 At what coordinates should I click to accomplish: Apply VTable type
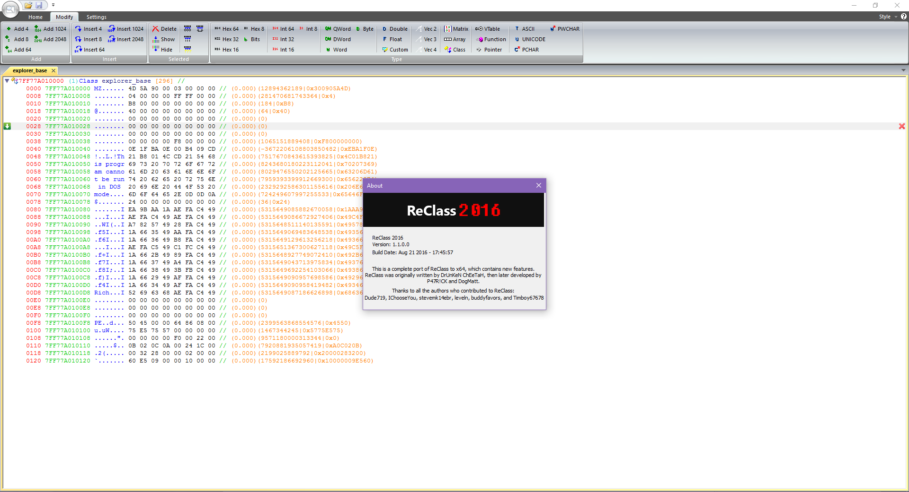(488, 29)
